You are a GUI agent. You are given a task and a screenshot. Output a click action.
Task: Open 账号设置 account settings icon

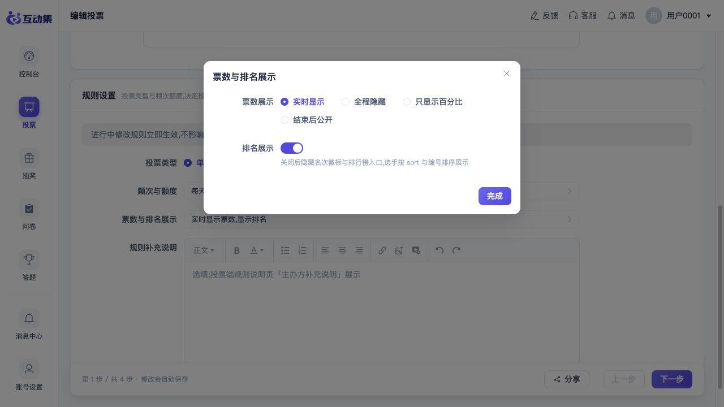29,369
